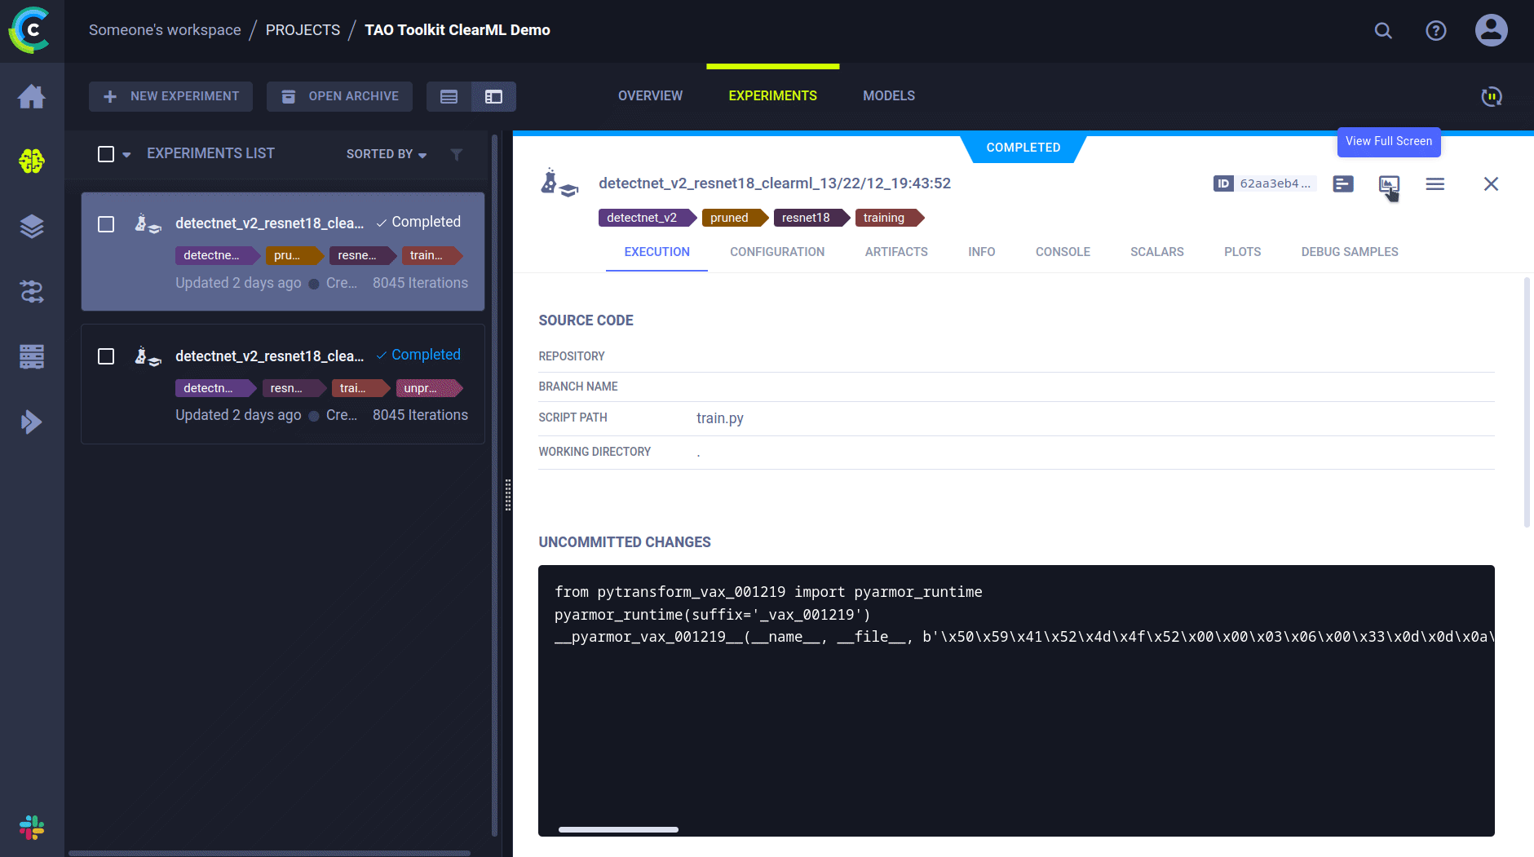Click the OPEN ARCHIVE button
Screen dimensions: 1534x857
pyautogui.click(x=339, y=96)
